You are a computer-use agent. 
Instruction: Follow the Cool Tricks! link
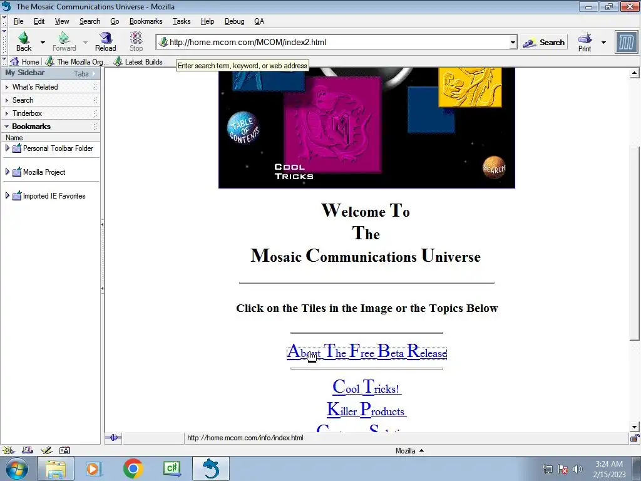[x=367, y=387]
